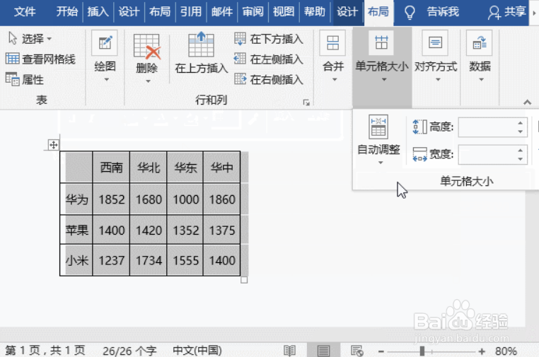Open the 引用 ribbon tab

191,12
